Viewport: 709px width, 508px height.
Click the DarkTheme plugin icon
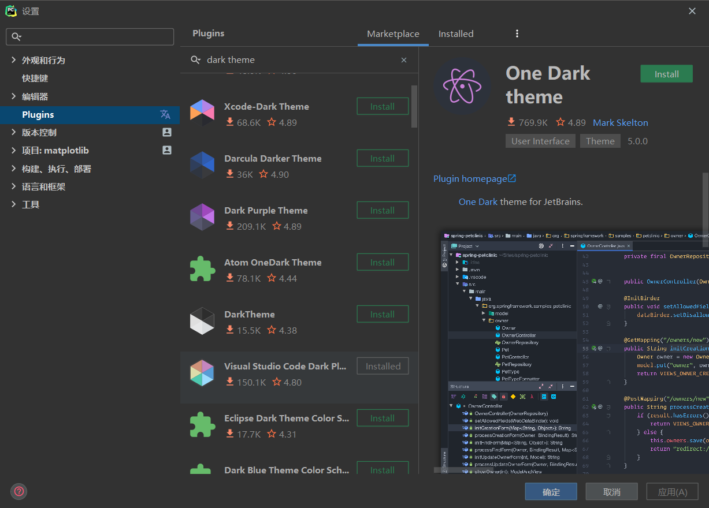(x=202, y=321)
